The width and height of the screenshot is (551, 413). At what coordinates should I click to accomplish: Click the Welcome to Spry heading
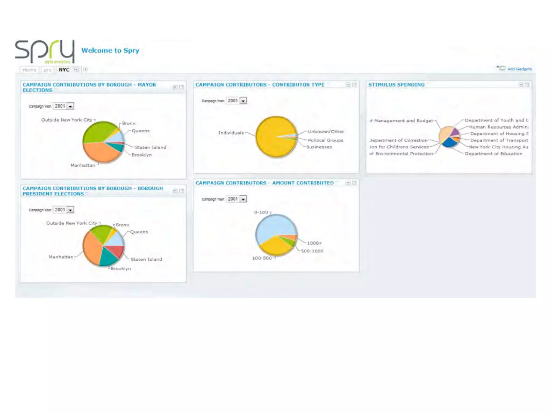[x=110, y=51]
